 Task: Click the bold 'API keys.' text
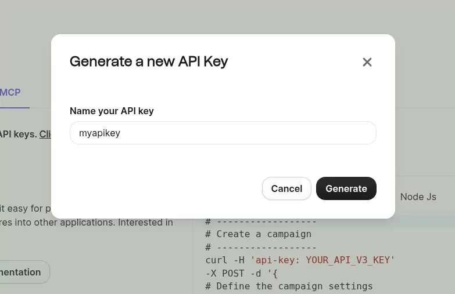(x=18, y=134)
